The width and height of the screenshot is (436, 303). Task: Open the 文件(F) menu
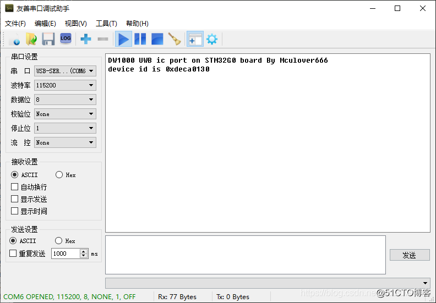(15, 24)
